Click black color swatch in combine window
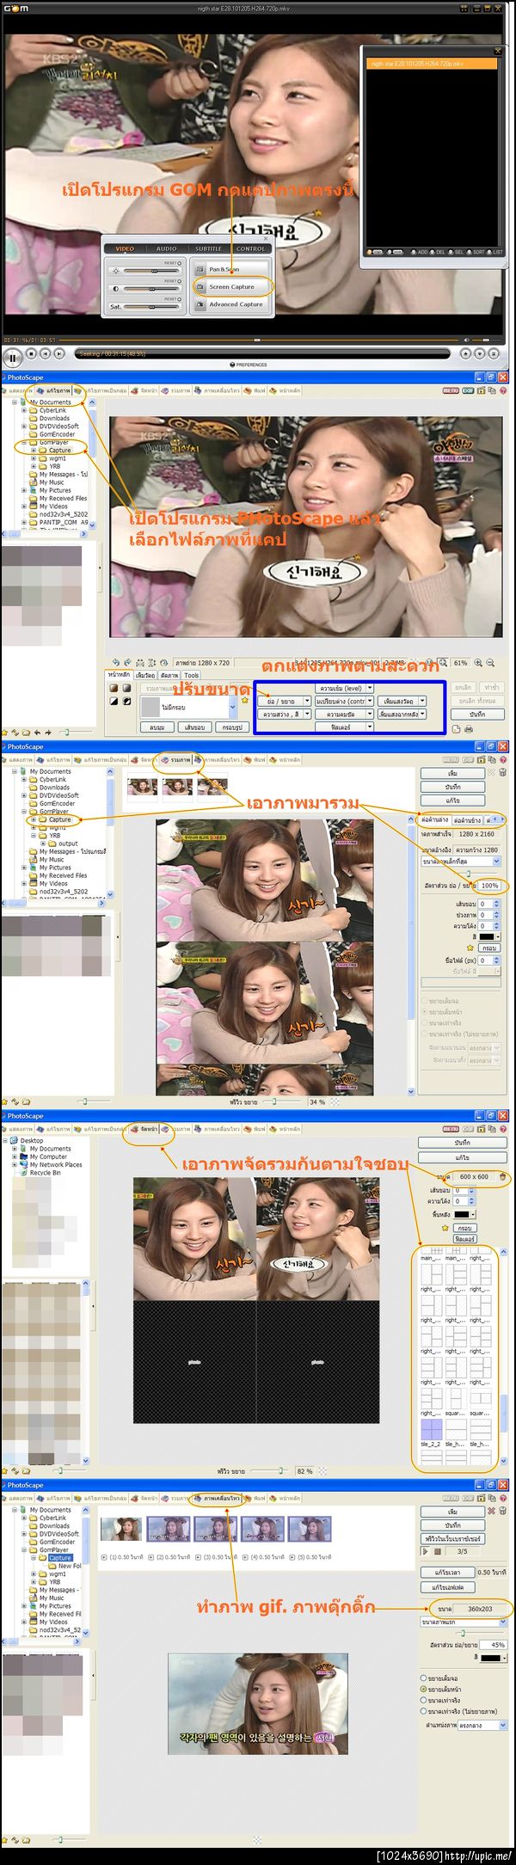The height and width of the screenshot is (1865, 516). [486, 936]
